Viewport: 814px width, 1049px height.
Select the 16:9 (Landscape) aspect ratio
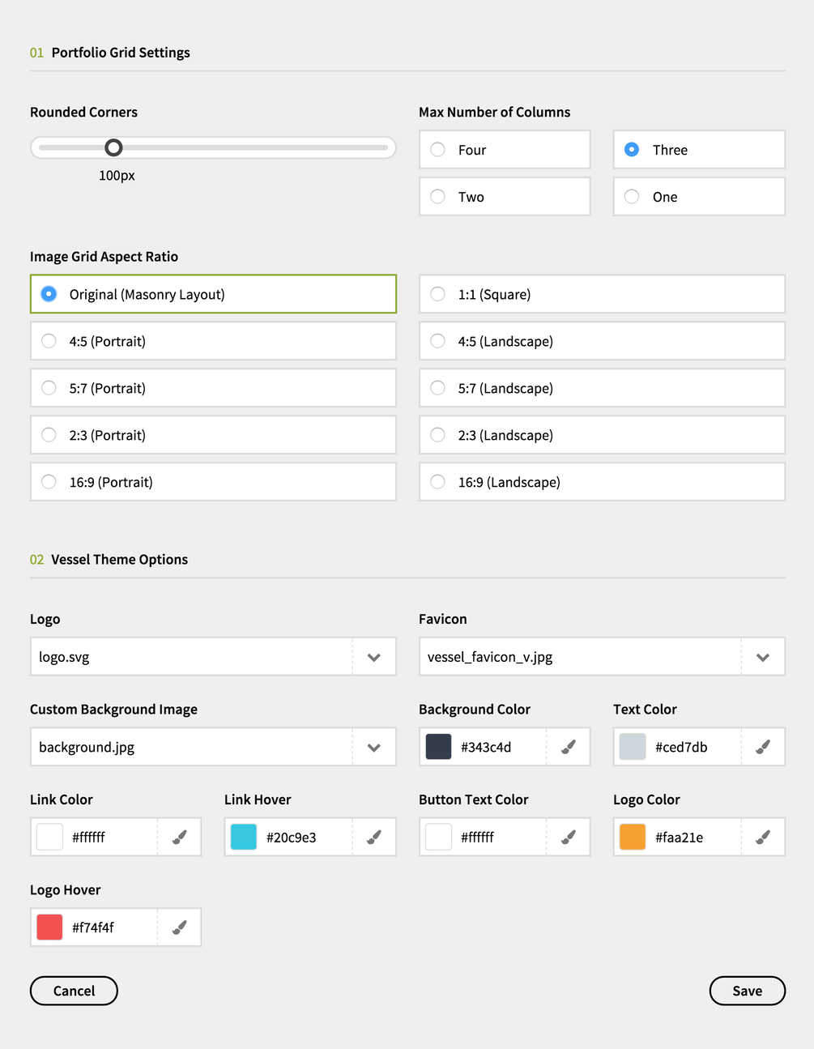pos(438,482)
